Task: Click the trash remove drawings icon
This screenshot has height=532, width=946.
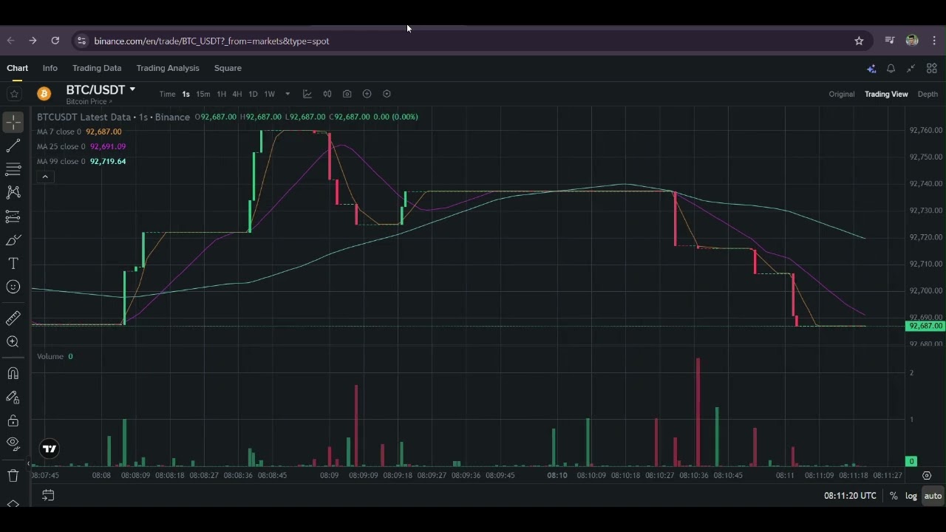Action: point(13,476)
